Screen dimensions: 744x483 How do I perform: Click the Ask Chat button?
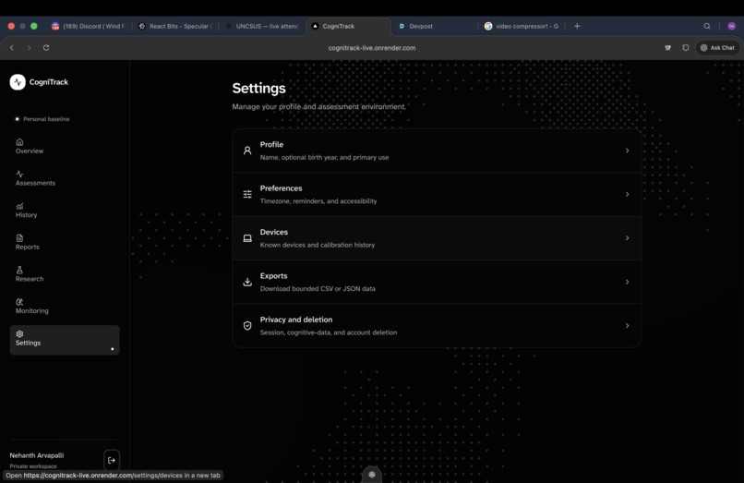pos(717,47)
